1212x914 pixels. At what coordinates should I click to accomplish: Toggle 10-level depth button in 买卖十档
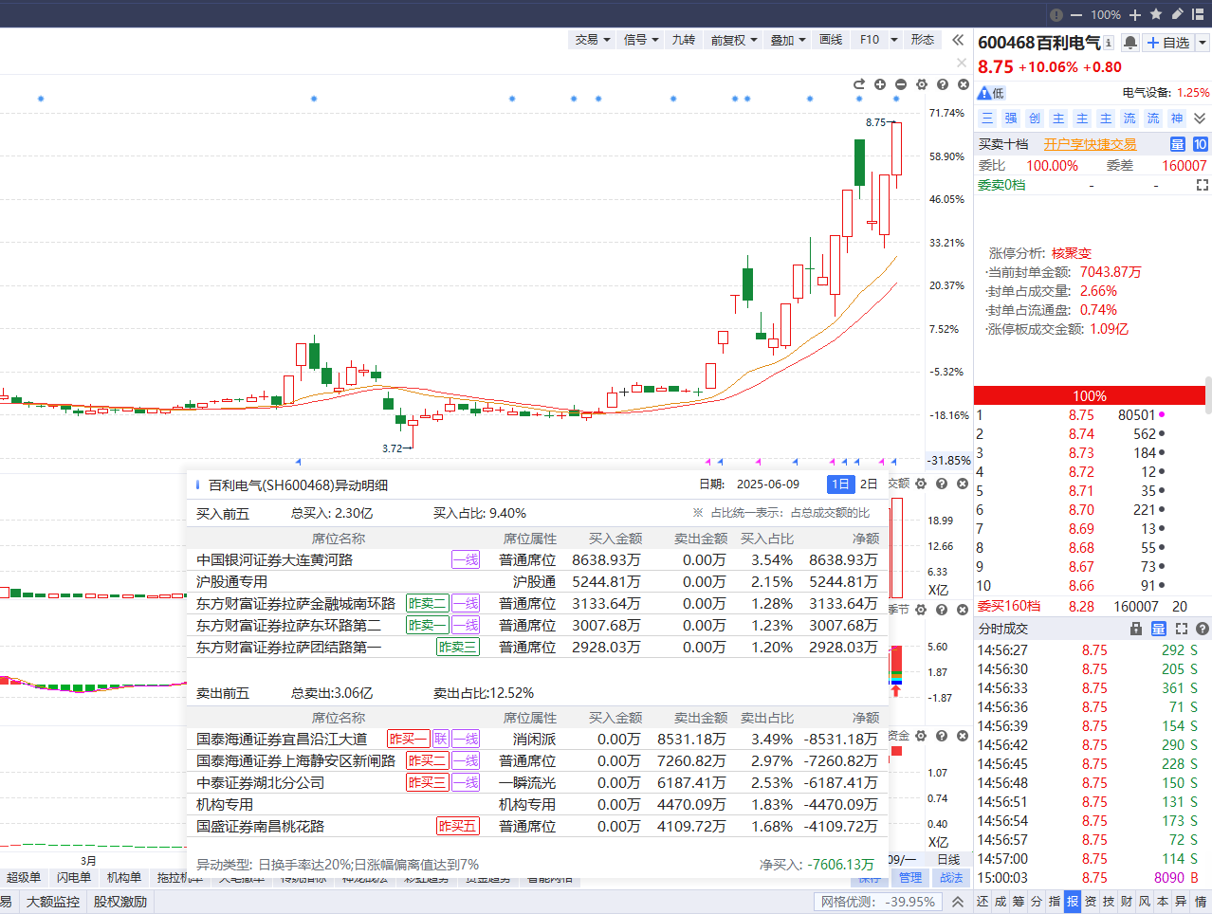click(1201, 144)
